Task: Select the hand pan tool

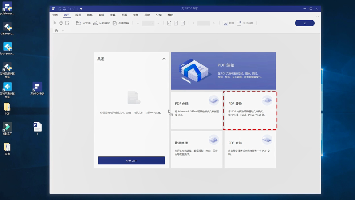Action: coord(61,23)
